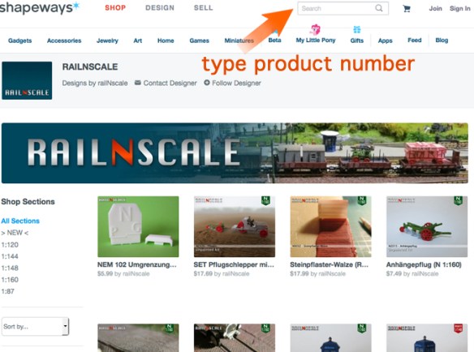
Task: Click the Sign In link
Action: point(459,8)
